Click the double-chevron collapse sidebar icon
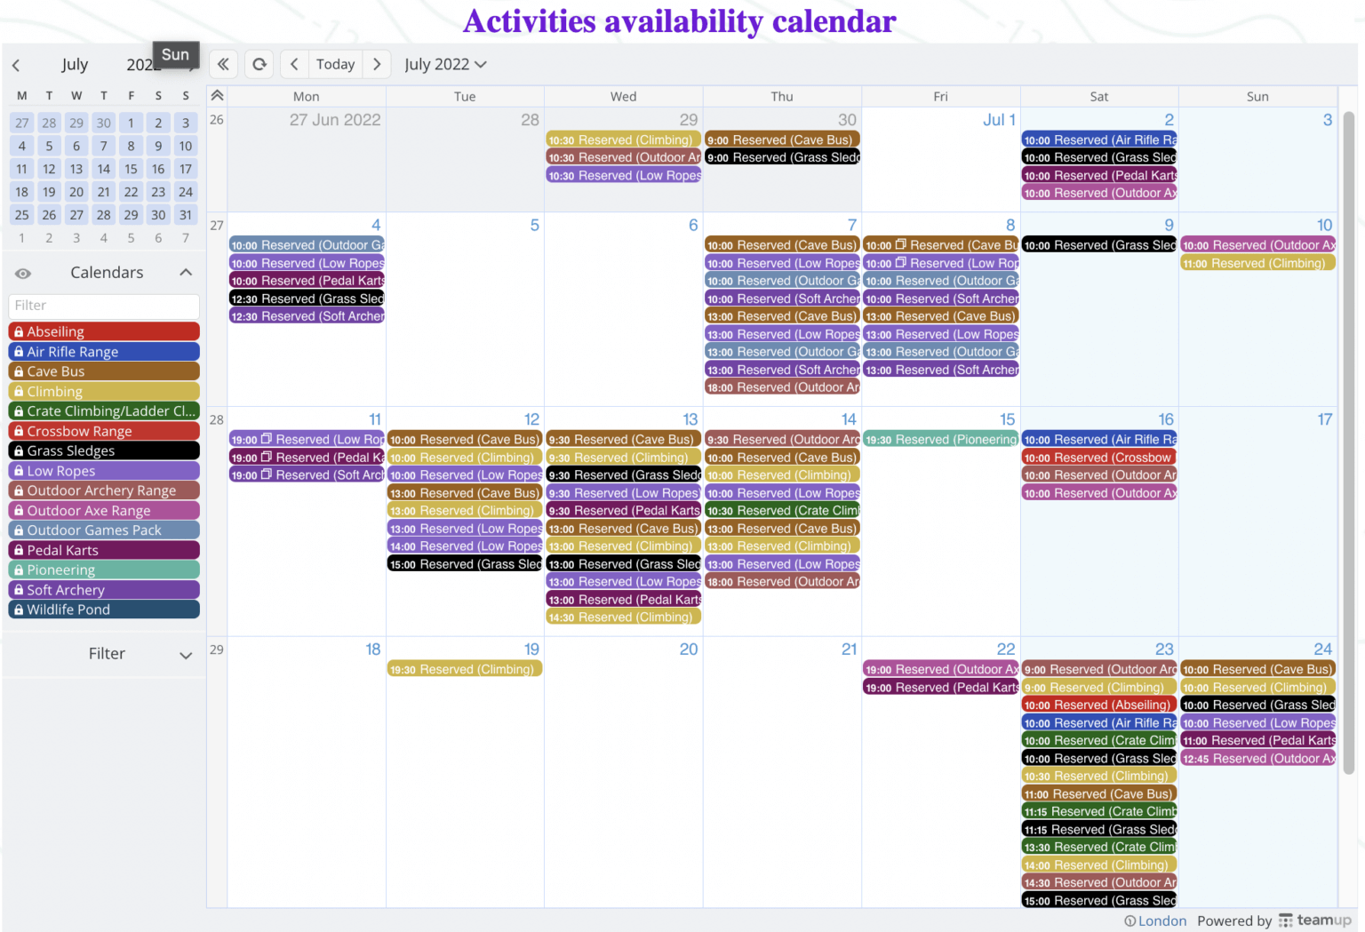 tap(223, 64)
